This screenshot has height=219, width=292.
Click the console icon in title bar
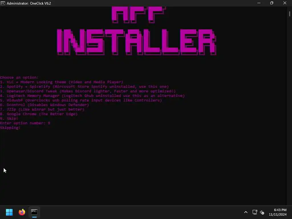3,3
